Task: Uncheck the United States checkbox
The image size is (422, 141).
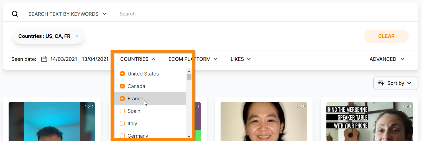Action: click(122, 74)
